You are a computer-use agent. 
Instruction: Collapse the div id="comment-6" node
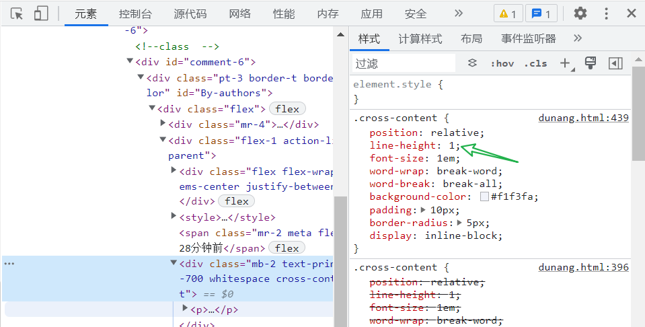point(130,61)
